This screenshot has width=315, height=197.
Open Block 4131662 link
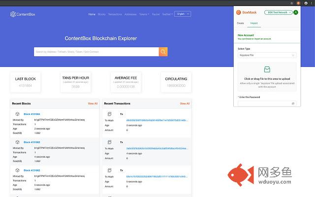[31, 170]
